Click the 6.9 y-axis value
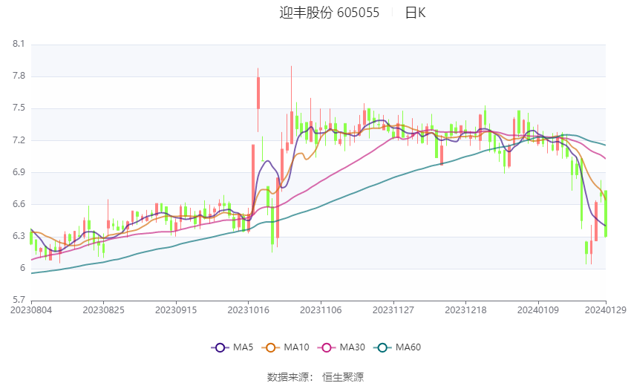The image size is (631, 383). point(19,172)
